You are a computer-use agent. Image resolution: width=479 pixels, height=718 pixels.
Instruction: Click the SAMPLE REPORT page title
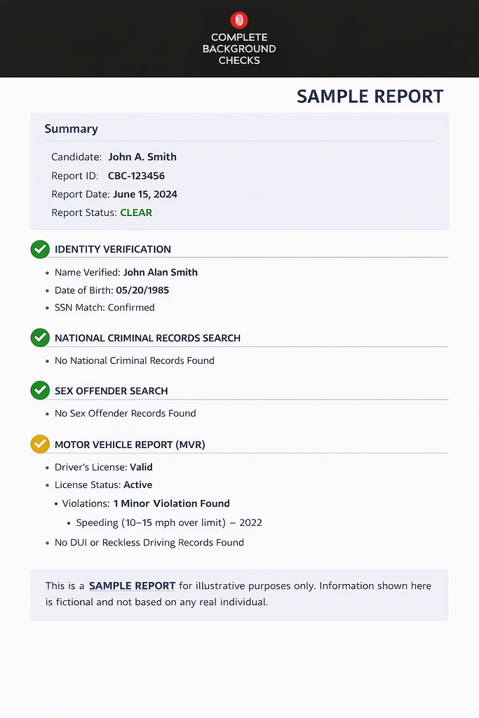pyautogui.click(x=370, y=97)
